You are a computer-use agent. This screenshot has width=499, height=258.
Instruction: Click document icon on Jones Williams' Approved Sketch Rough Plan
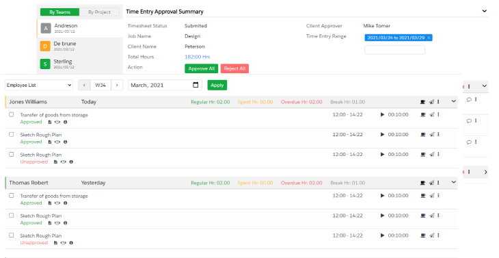point(50,142)
